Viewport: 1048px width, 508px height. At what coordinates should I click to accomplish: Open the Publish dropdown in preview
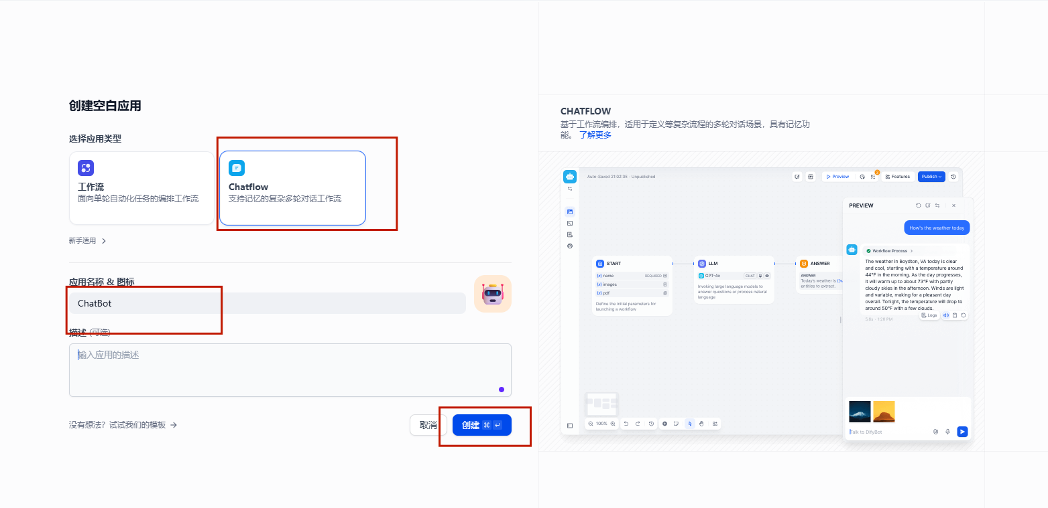[x=931, y=177]
